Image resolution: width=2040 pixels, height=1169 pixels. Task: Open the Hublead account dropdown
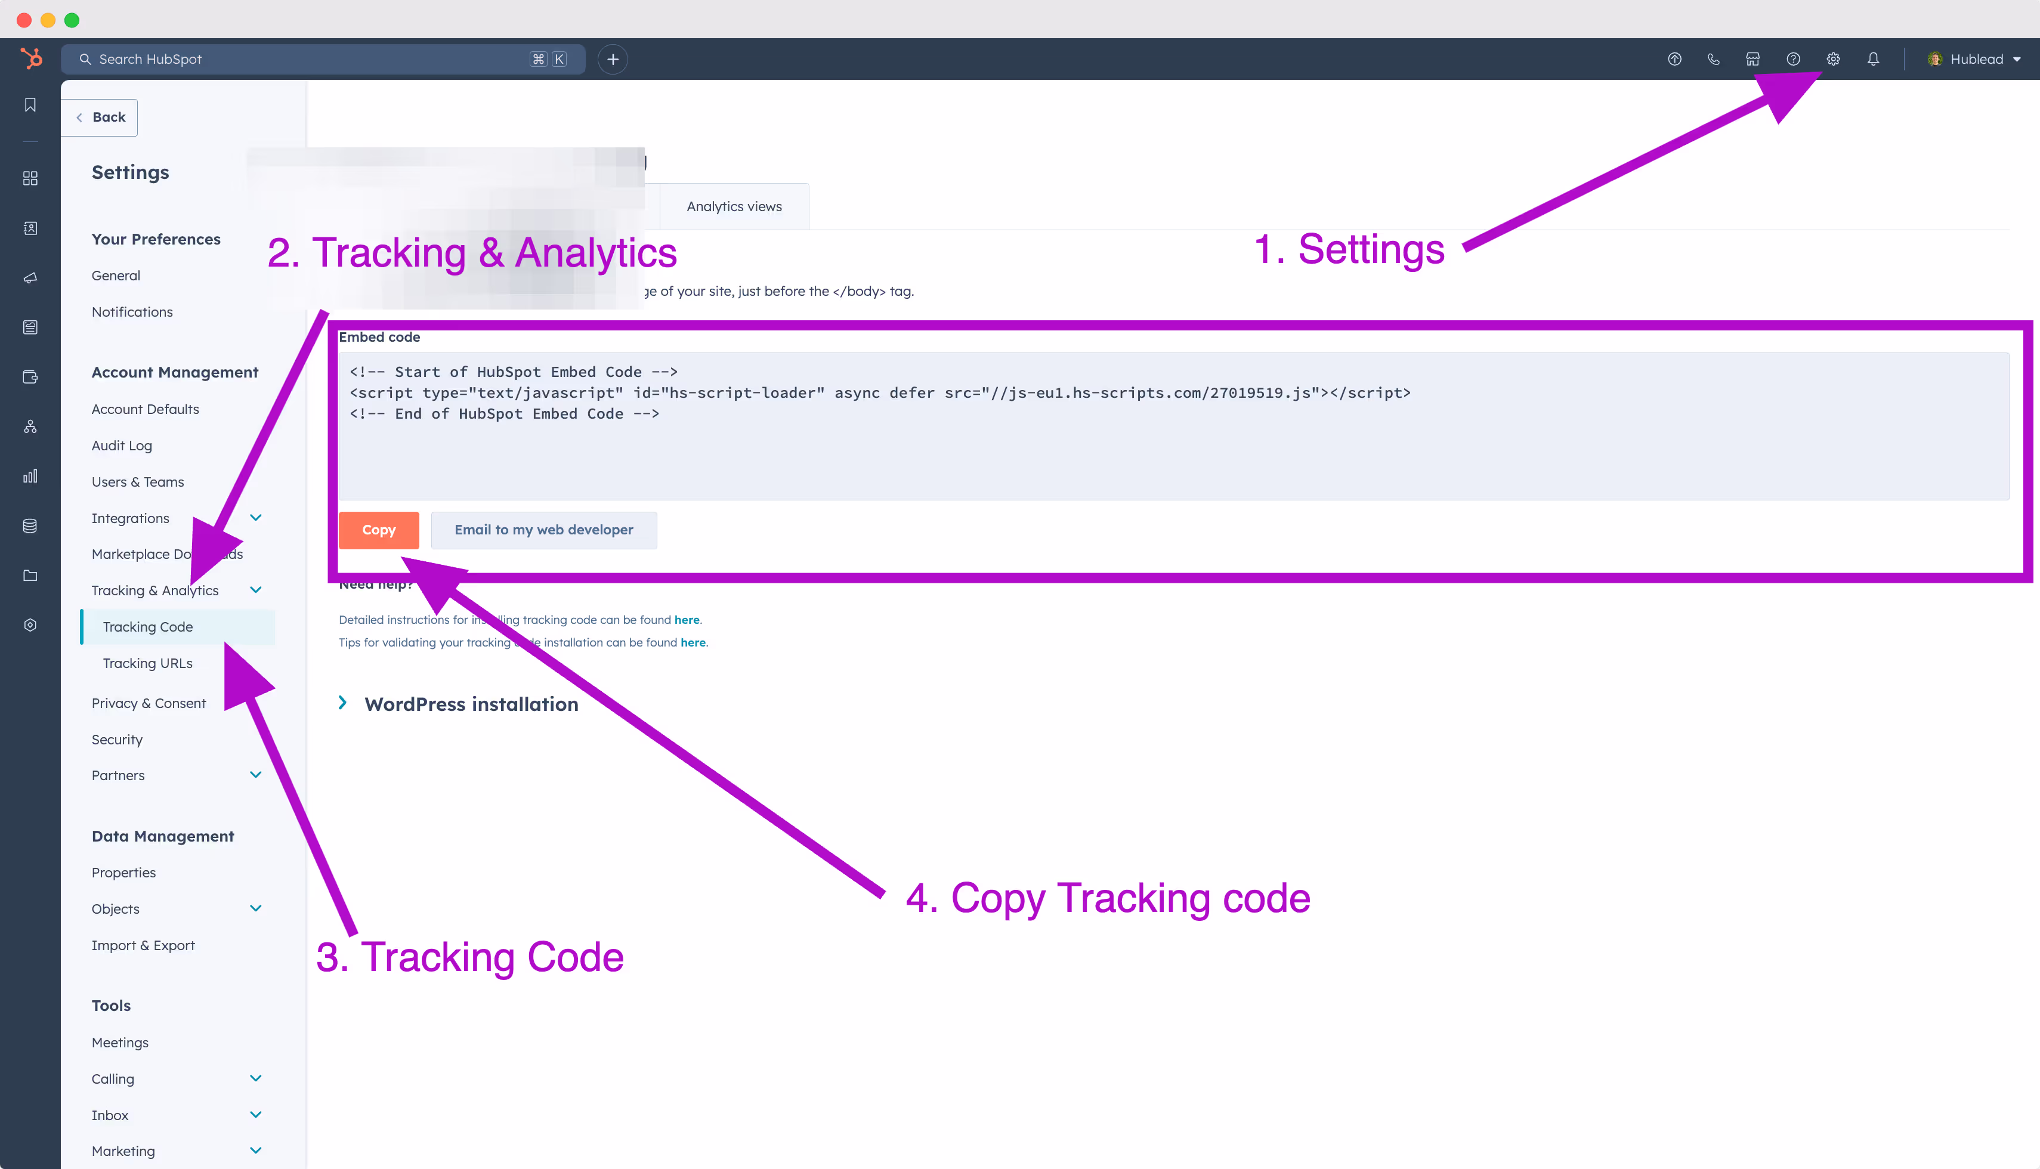click(x=1974, y=58)
